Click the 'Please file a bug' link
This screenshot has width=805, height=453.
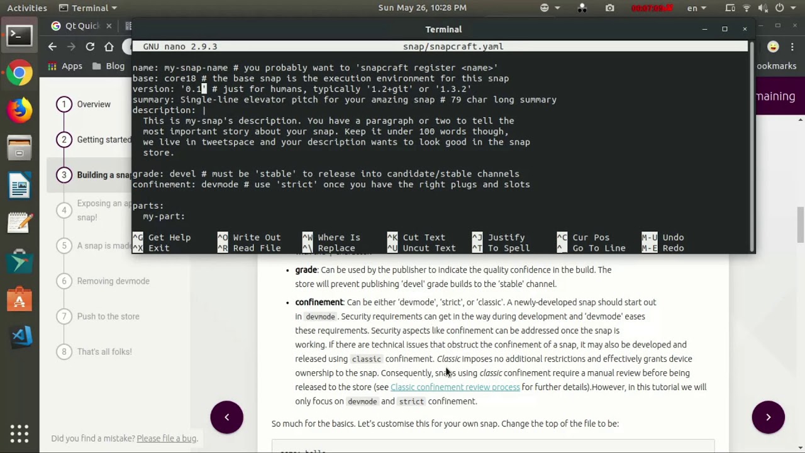pos(167,439)
